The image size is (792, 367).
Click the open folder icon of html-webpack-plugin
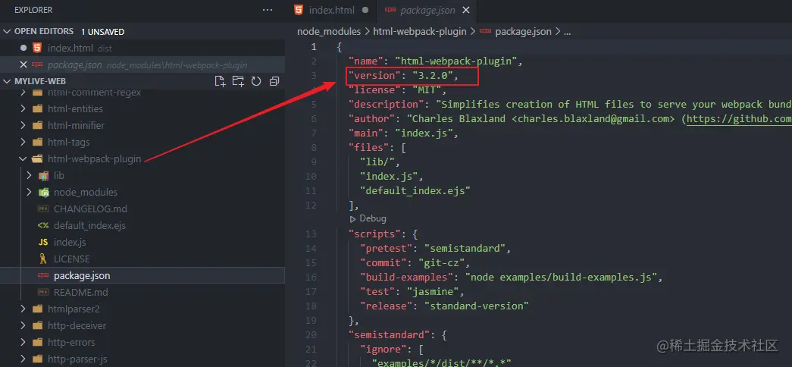(x=37, y=159)
